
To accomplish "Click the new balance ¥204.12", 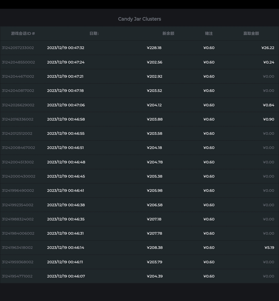I will coord(154,105).
